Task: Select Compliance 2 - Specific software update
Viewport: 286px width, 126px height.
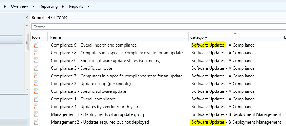Action: point(88,91)
